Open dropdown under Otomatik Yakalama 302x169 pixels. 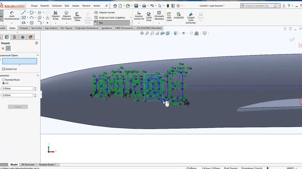[159, 23]
